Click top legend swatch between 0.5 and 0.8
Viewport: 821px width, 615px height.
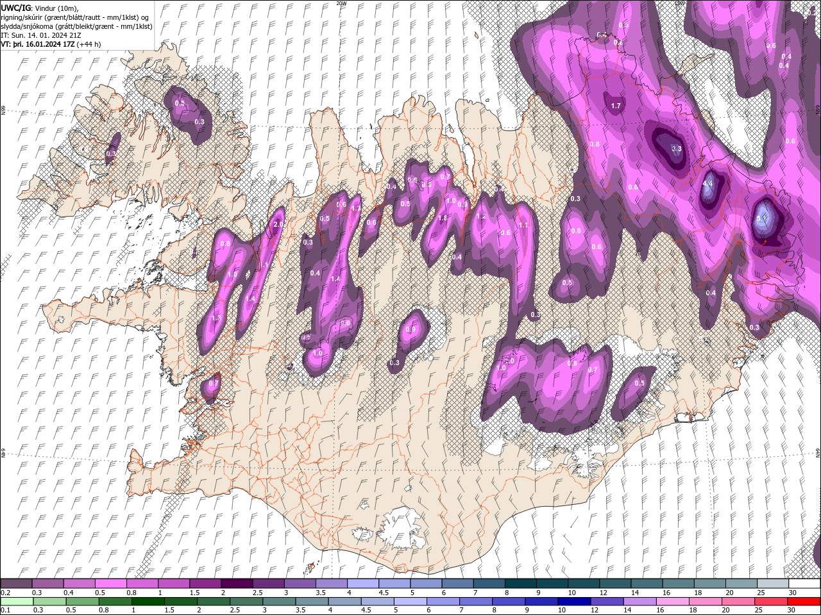pyautogui.click(x=110, y=584)
